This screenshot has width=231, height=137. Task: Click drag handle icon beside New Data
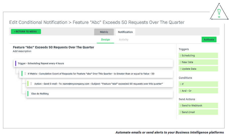180,62
